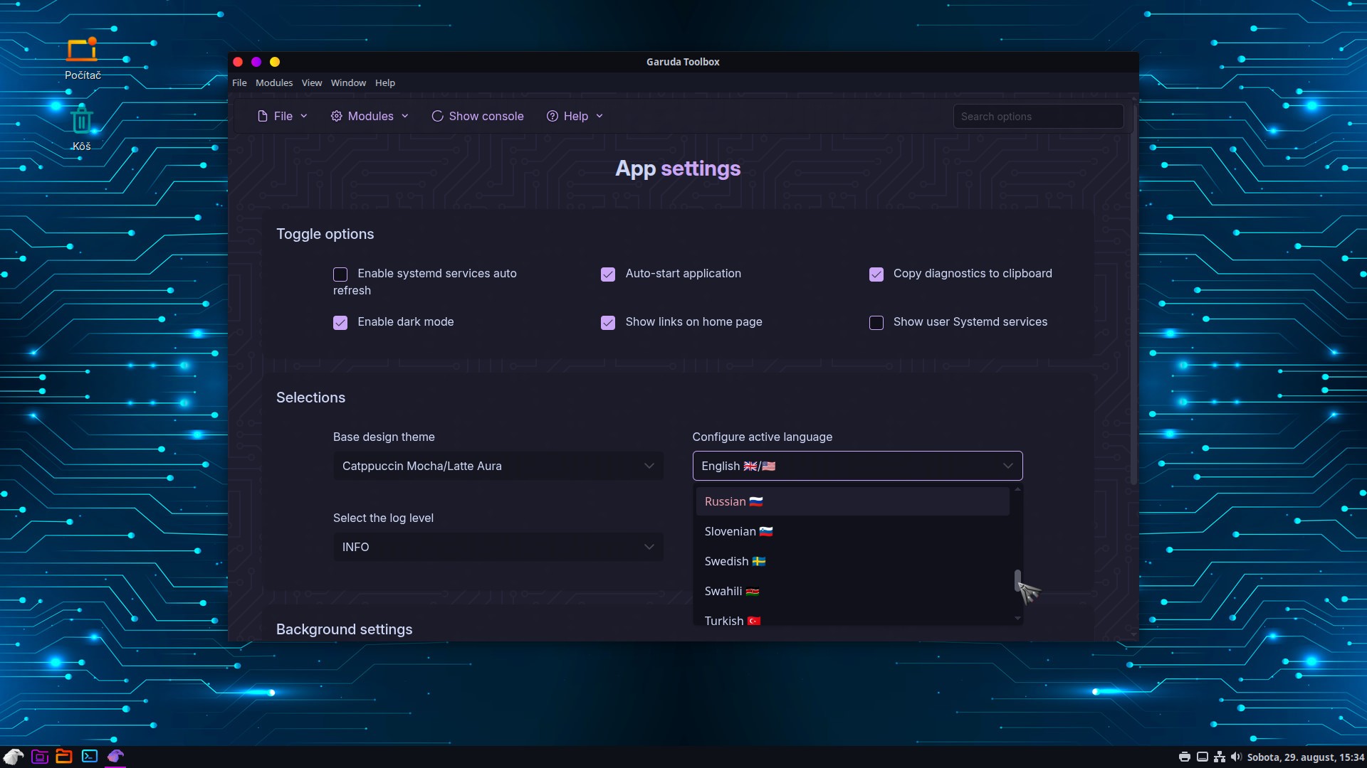Click the main page vertical scrollbar

click(1133, 295)
